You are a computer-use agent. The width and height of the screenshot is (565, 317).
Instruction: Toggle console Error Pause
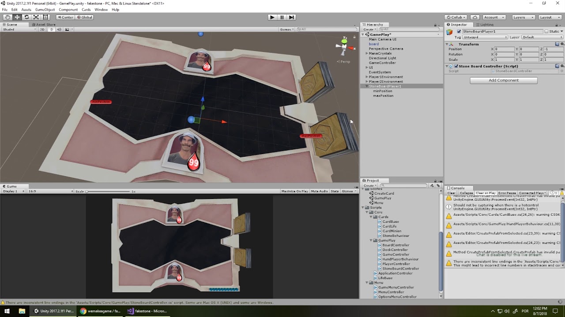(x=507, y=193)
